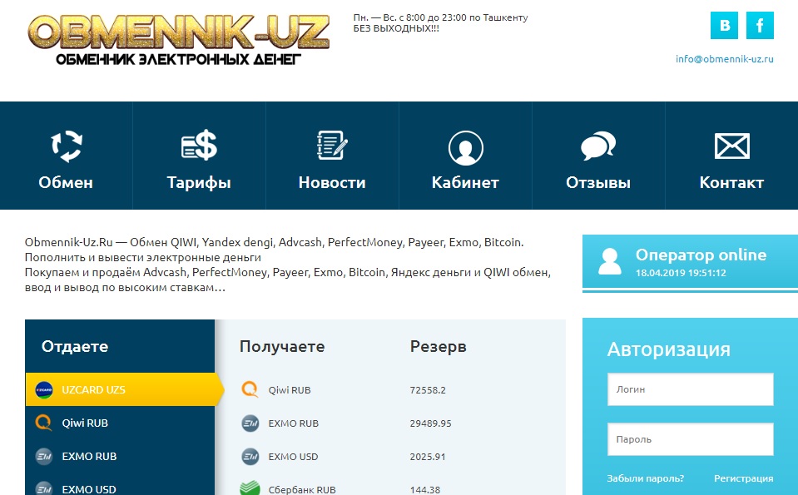Click Qiwi icon in Получаете column
Image resolution: width=798 pixels, height=495 pixels.
click(250, 389)
